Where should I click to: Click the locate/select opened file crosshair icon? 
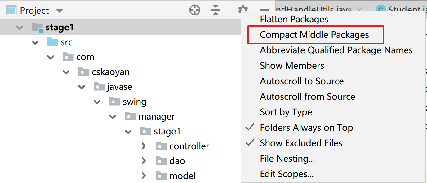point(195,10)
